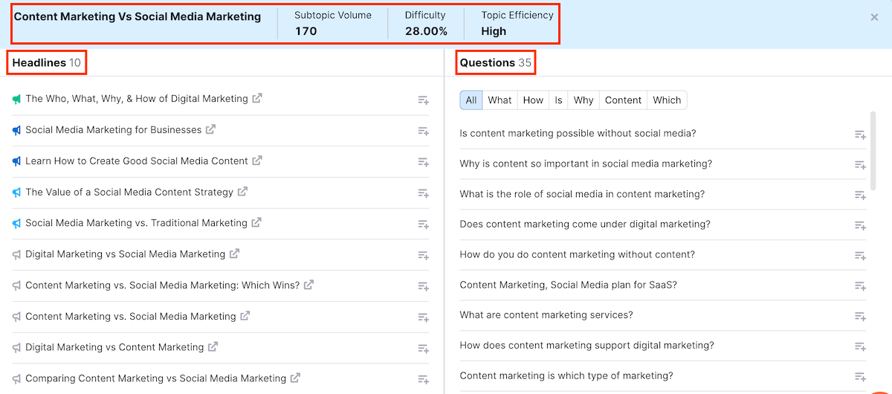Add 'Is content marketing possible without social media?' to list
This screenshot has width=892, height=394.
click(859, 135)
